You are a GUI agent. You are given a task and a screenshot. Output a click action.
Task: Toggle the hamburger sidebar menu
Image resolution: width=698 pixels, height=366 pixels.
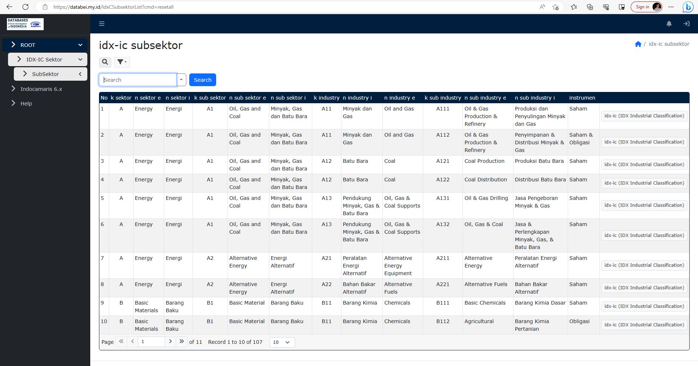(102, 24)
